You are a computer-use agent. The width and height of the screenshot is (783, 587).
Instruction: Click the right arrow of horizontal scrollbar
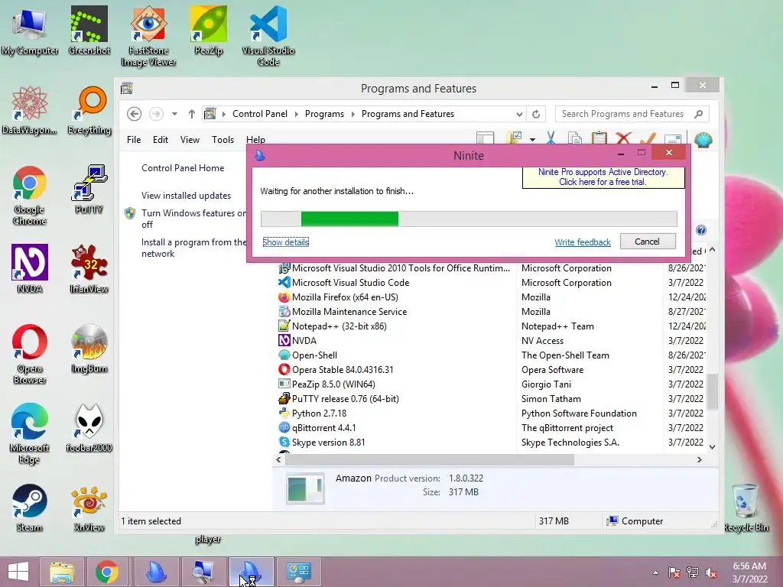pos(699,459)
